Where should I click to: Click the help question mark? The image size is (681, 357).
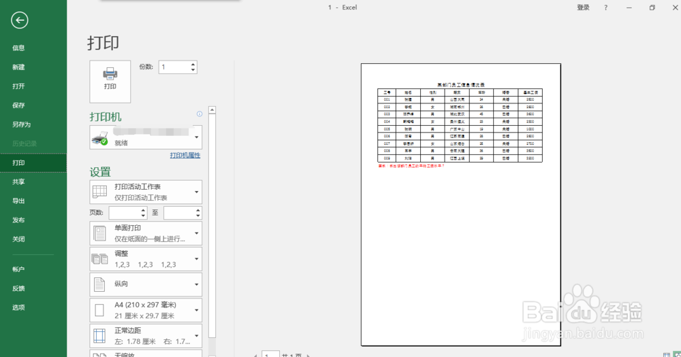tap(606, 7)
